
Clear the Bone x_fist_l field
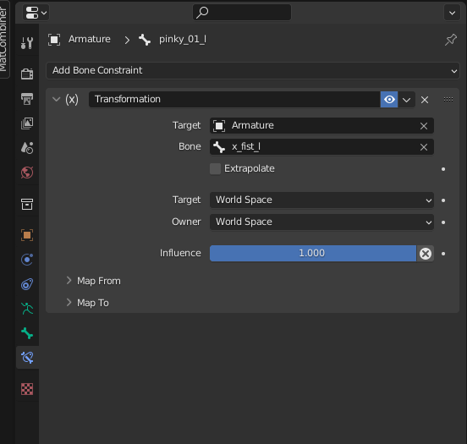(424, 147)
